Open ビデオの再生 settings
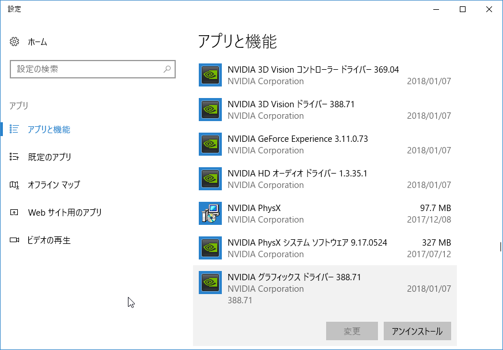 tap(49, 240)
